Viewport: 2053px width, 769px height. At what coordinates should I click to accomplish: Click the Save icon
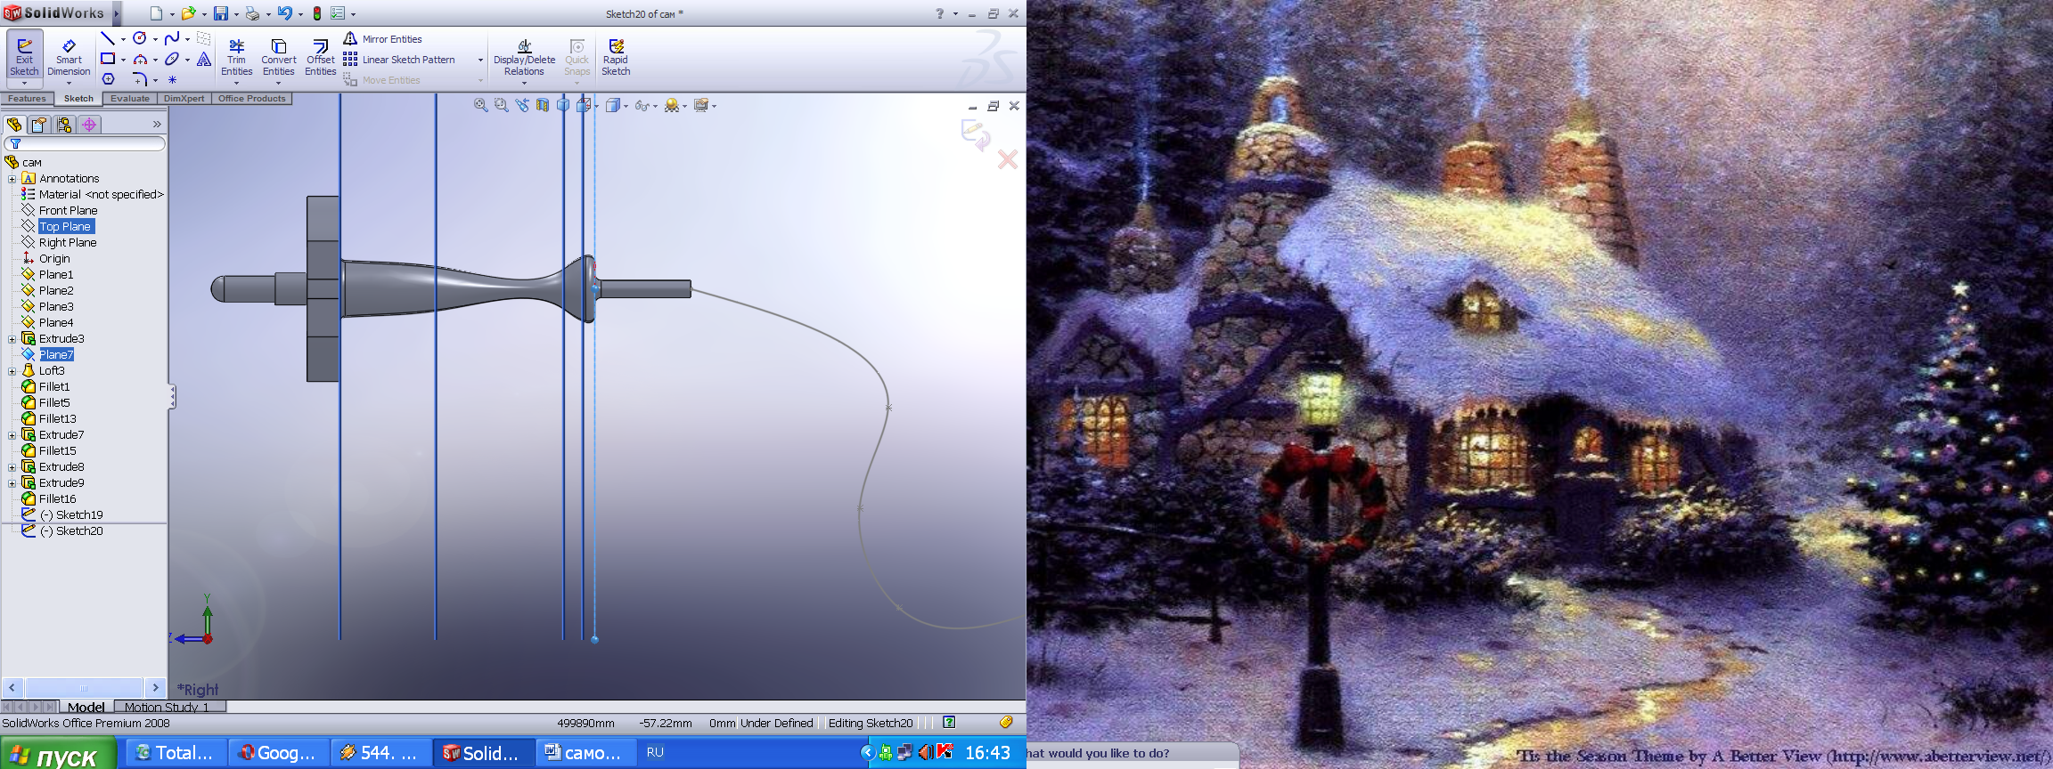coord(220,13)
